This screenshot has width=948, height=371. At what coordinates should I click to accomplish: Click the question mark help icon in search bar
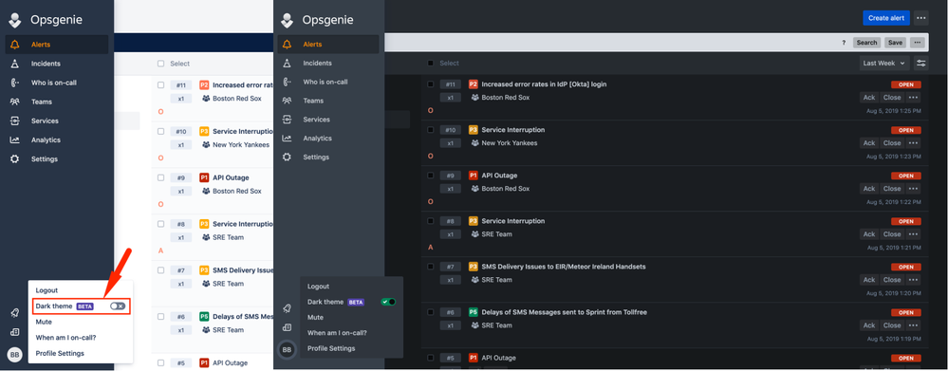point(844,43)
